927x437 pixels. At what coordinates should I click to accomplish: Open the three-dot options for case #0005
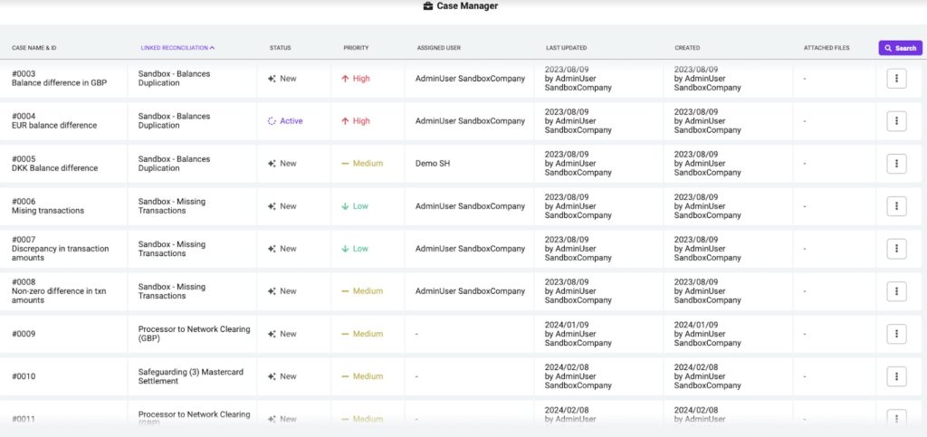pyautogui.click(x=896, y=164)
